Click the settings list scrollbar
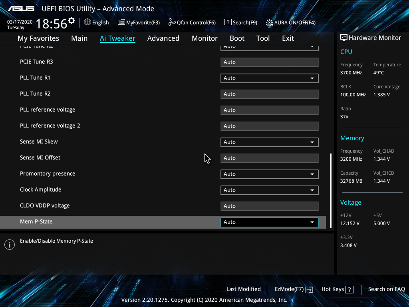 [331, 191]
